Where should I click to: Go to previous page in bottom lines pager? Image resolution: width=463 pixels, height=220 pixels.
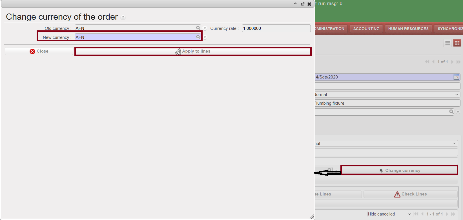click(422, 214)
